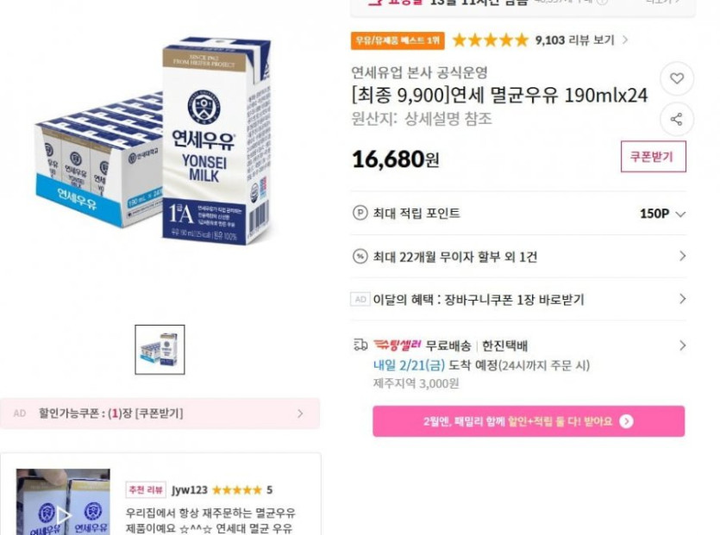720x535 pixels.
Task: Click the pink family discount banner
Action: tap(528, 421)
